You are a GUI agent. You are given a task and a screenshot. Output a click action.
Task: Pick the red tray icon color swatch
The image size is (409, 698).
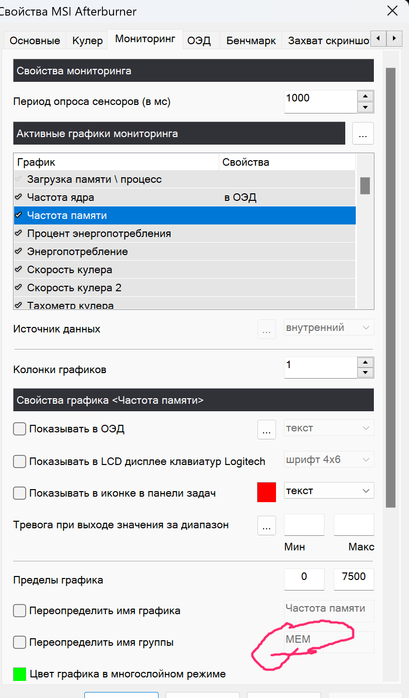coord(266,492)
